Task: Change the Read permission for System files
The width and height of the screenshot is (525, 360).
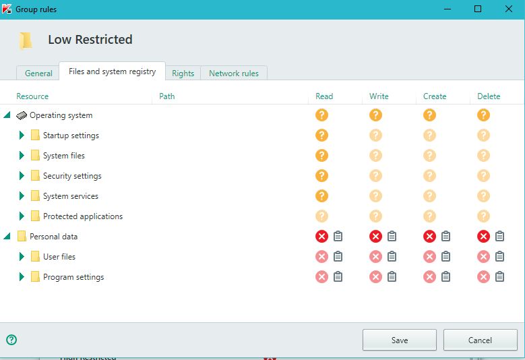Action: [x=321, y=155]
